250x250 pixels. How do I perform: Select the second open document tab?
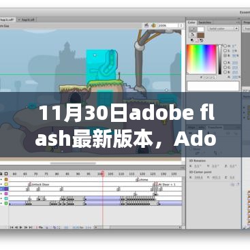click(x=27, y=20)
